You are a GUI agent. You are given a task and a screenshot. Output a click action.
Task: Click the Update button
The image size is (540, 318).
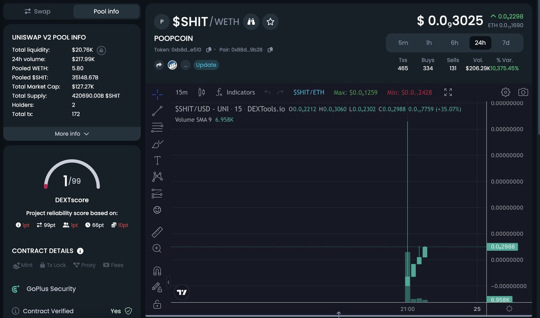click(x=206, y=65)
